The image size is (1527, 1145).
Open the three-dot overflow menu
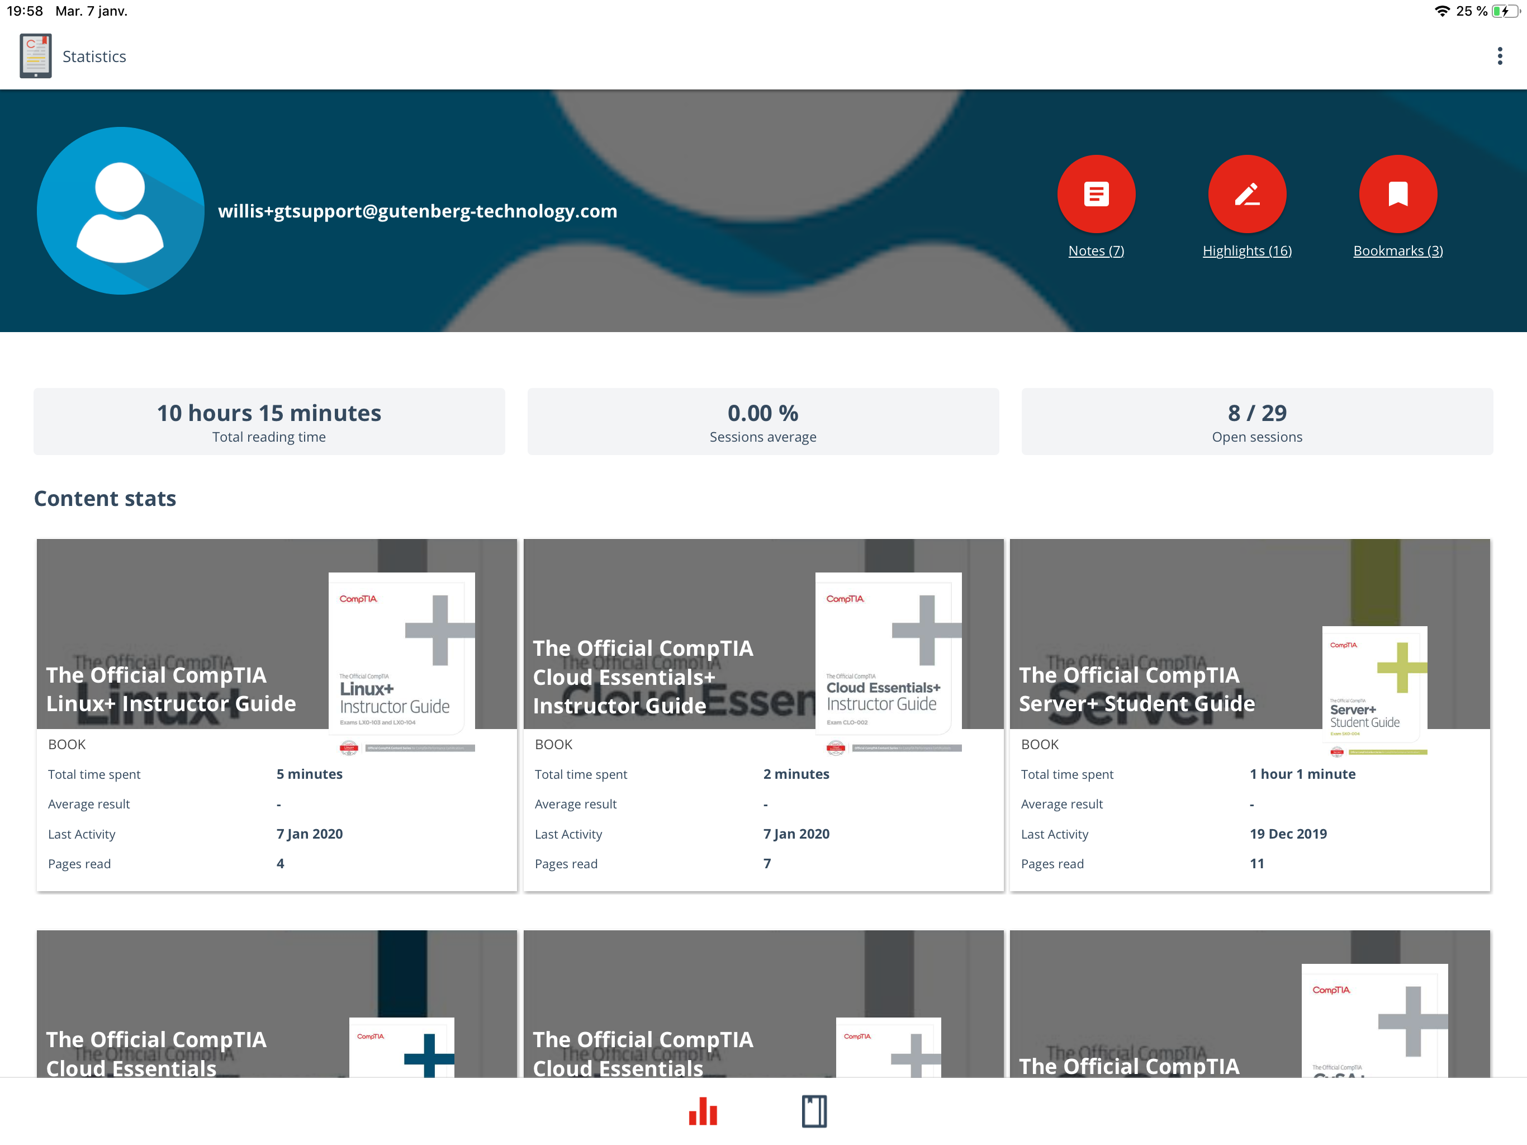point(1500,56)
